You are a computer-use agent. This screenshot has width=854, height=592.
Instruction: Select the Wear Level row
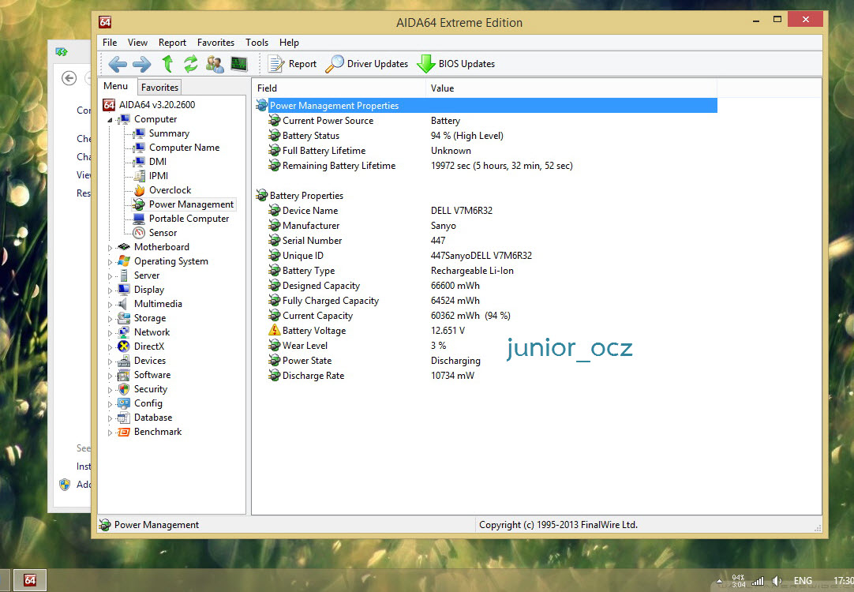(x=486, y=345)
